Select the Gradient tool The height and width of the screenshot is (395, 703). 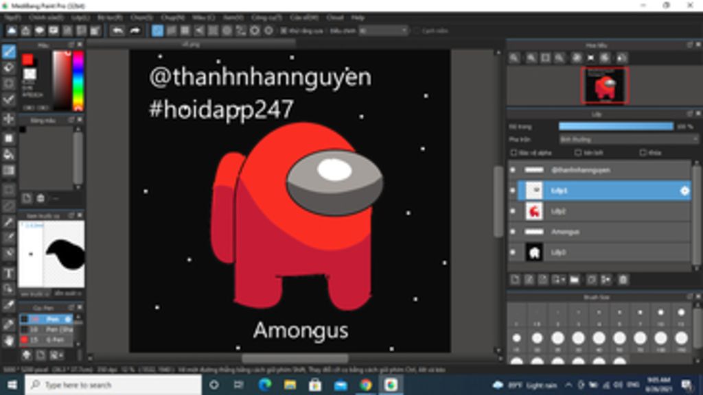click(8, 171)
